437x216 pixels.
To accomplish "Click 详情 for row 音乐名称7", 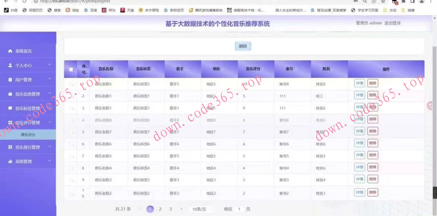I will (360, 131).
